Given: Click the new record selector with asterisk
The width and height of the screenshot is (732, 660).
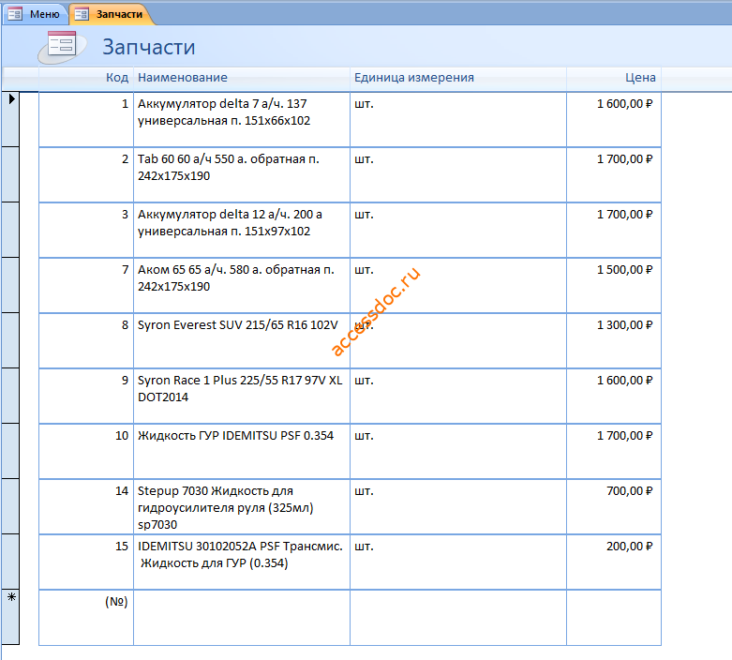Looking at the screenshot, I should (x=10, y=617).
